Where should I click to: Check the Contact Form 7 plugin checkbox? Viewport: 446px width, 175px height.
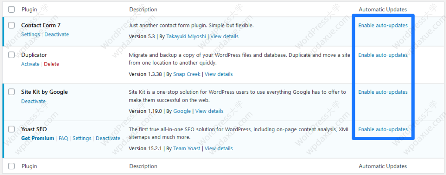pos(11,26)
